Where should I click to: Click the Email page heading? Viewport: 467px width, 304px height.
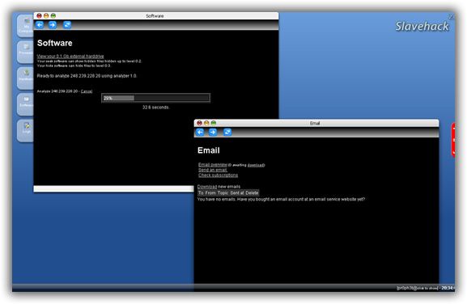coord(209,150)
